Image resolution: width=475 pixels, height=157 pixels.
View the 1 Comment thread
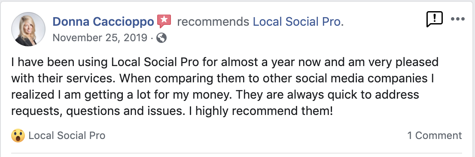tap(434, 135)
